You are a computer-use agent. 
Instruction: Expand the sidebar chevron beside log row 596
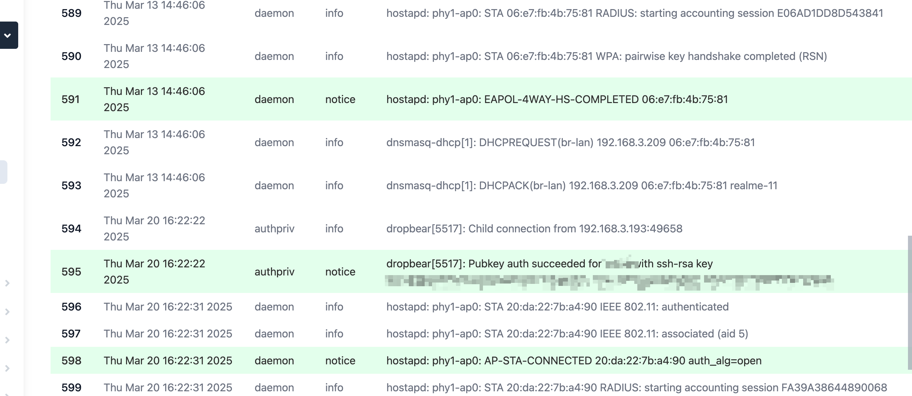(7, 311)
